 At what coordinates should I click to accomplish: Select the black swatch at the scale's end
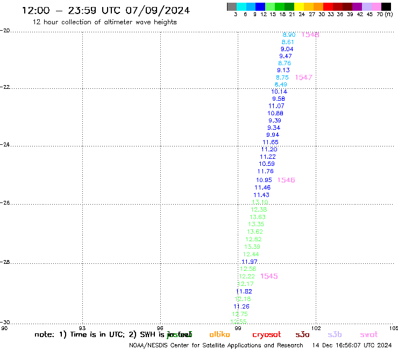click(386, 6)
